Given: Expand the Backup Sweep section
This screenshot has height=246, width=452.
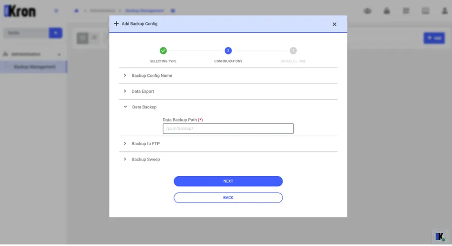Looking at the screenshot, I should pyautogui.click(x=228, y=160).
